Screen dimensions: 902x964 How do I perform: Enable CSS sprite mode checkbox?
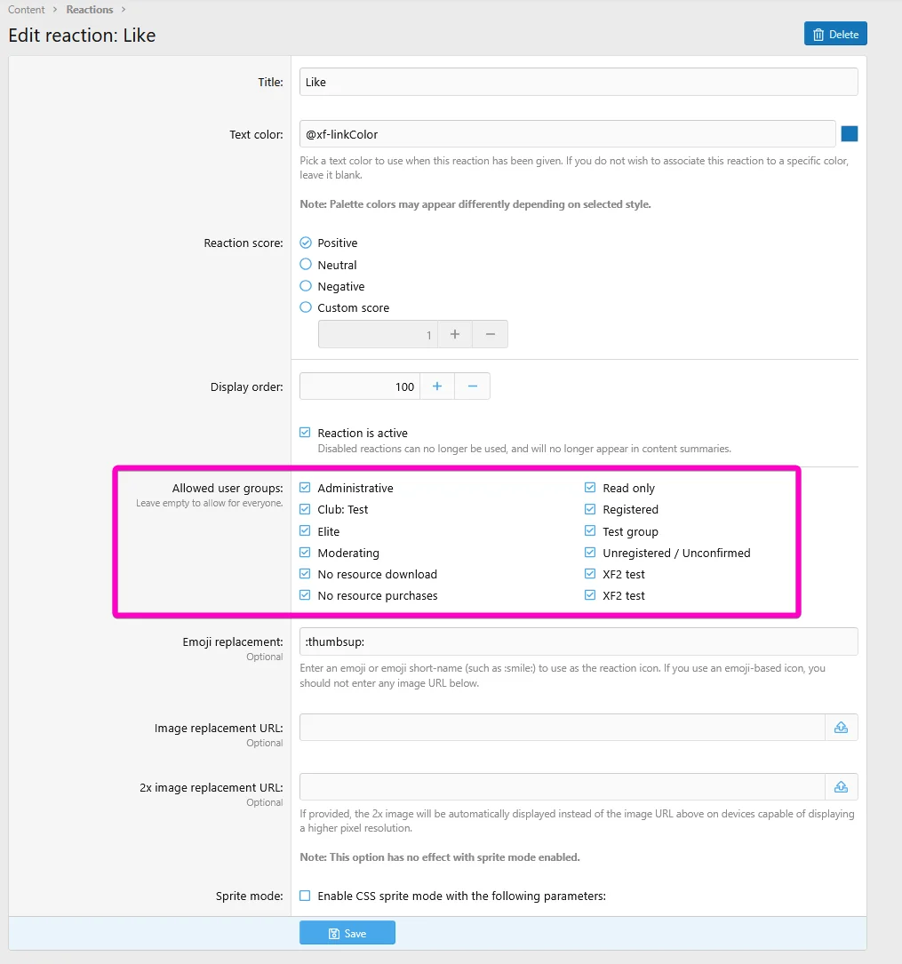(x=306, y=896)
